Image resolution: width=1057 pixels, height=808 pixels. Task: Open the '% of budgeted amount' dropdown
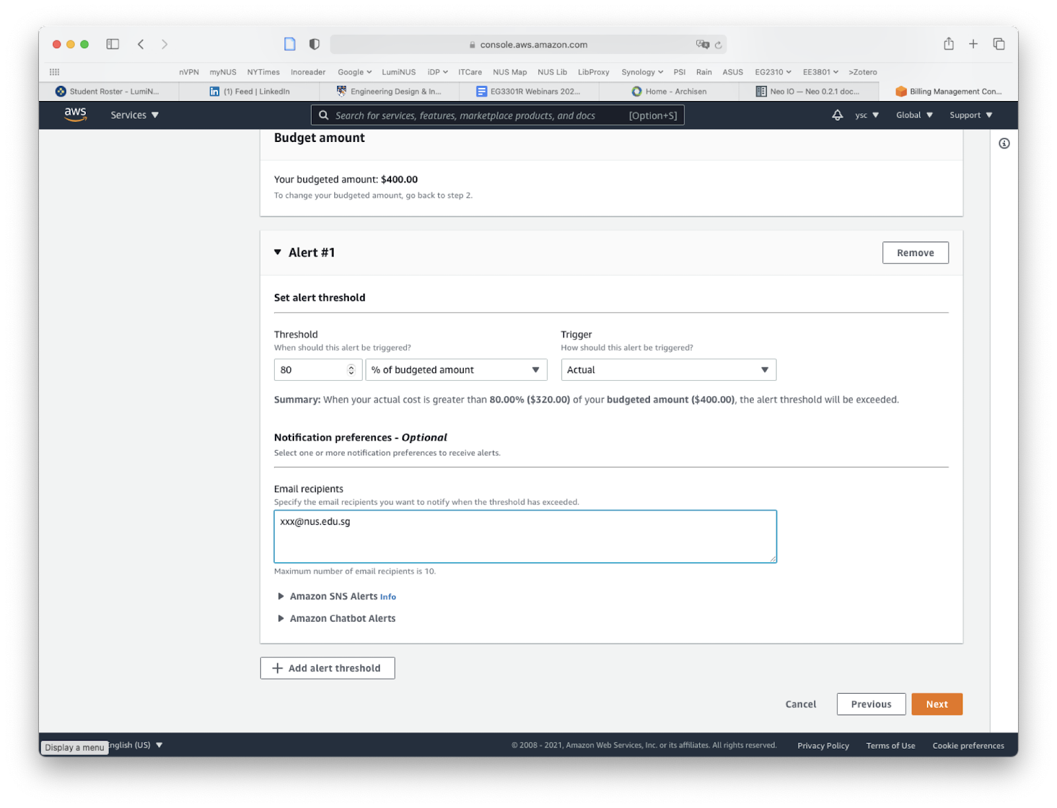coord(456,370)
